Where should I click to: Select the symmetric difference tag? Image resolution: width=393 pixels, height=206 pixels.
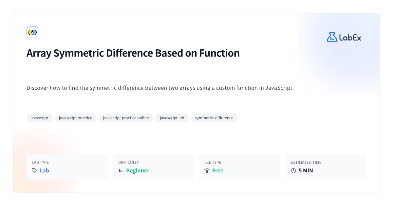pyautogui.click(x=214, y=118)
